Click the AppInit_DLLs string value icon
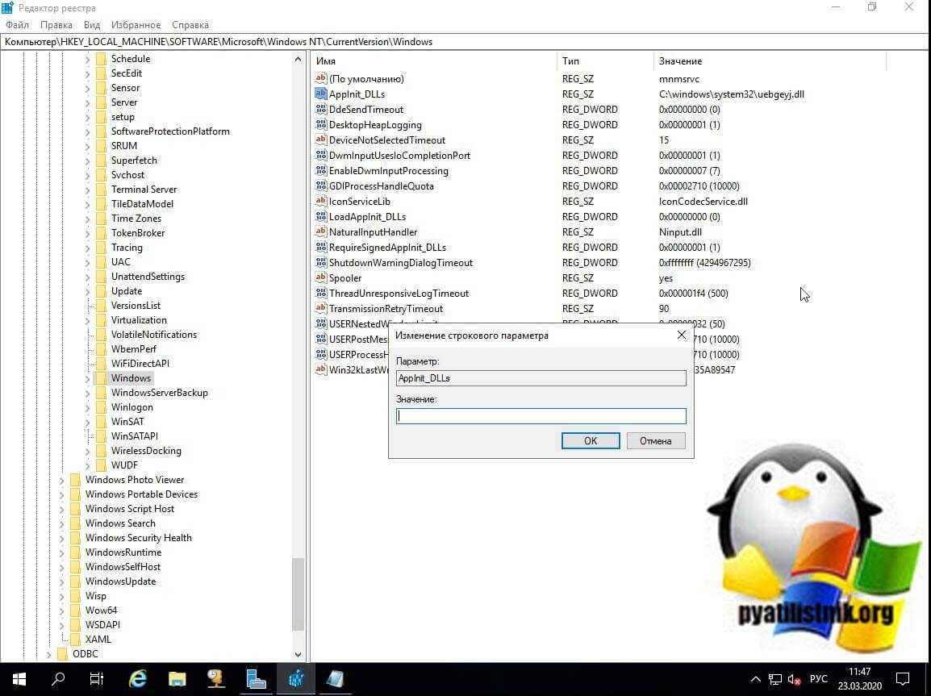Screen dimensions: 931x696 tap(320, 94)
